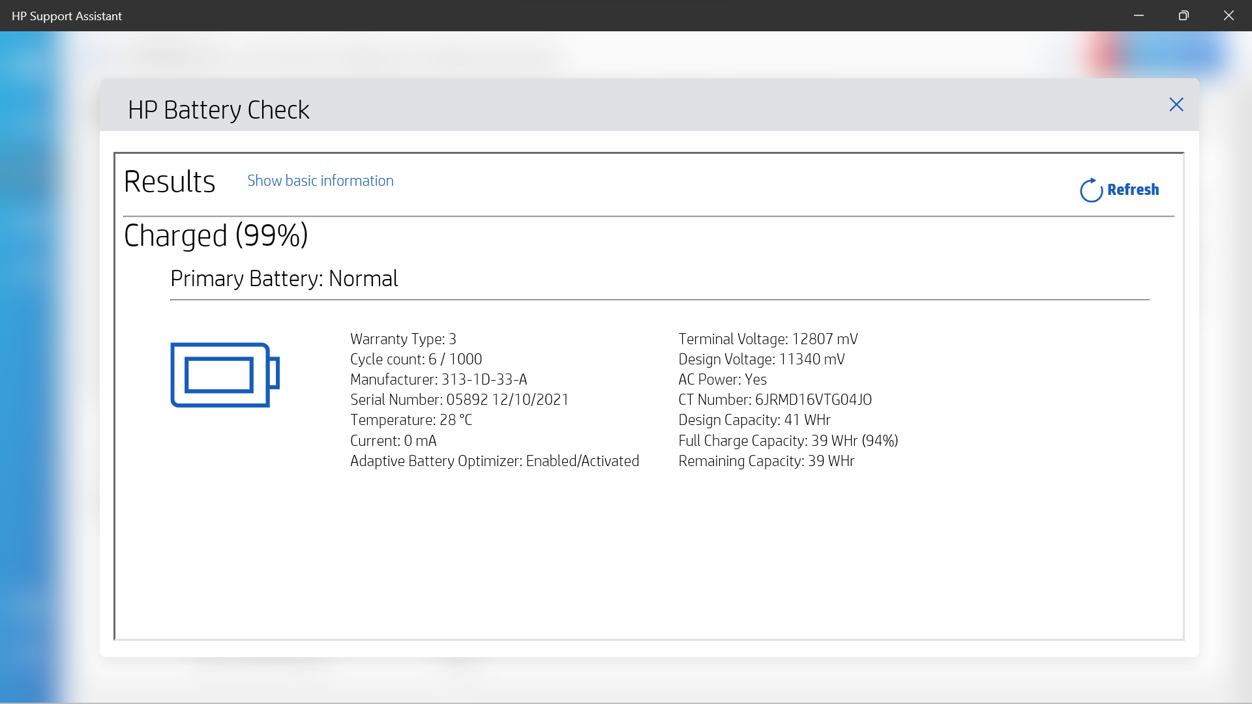The image size is (1252, 704).
Task: Open the Show basic information link
Action: click(320, 181)
